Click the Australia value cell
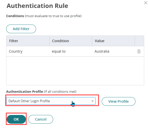 coord(102,51)
